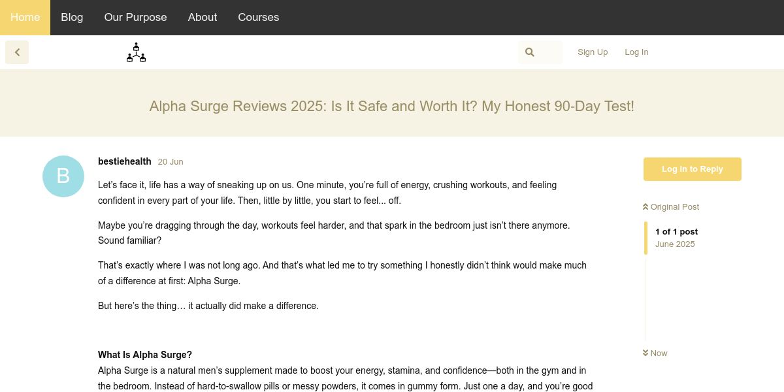Click the Sign Up link
Screen dimensions: 784x392
pos(593,52)
